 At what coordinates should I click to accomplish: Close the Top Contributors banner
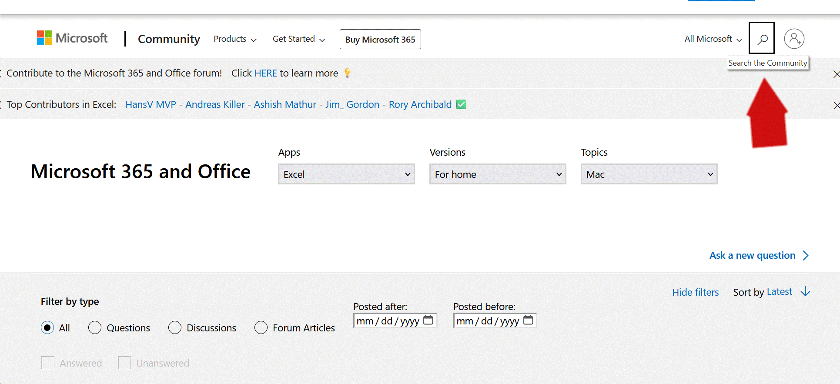click(x=836, y=105)
